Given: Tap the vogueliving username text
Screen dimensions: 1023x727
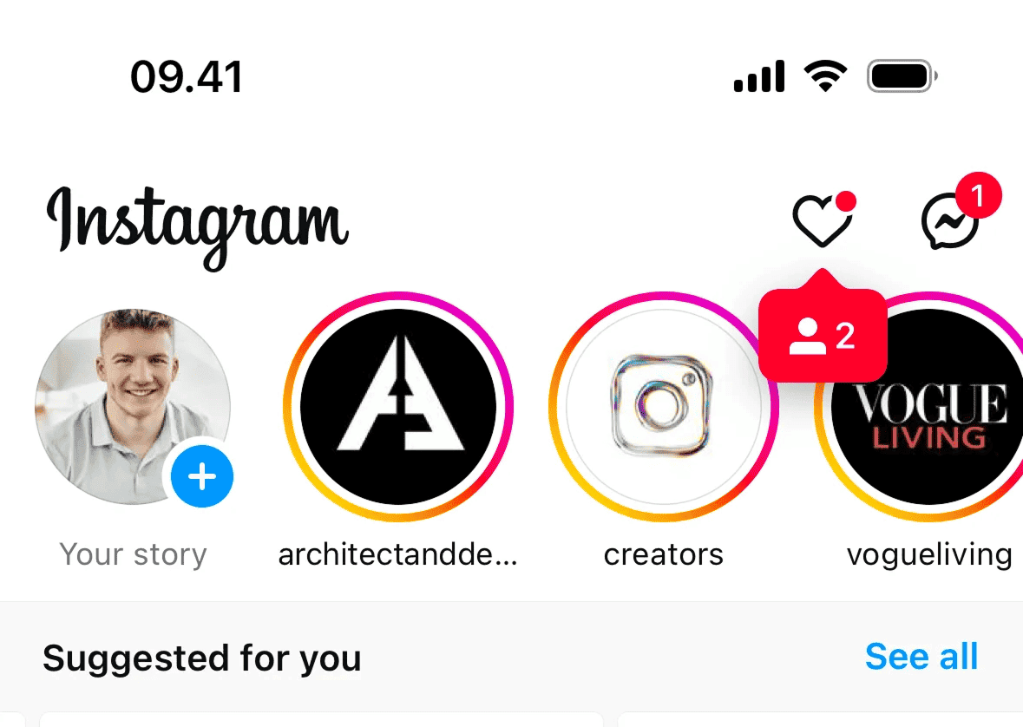Looking at the screenshot, I should (x=928, y=554).
